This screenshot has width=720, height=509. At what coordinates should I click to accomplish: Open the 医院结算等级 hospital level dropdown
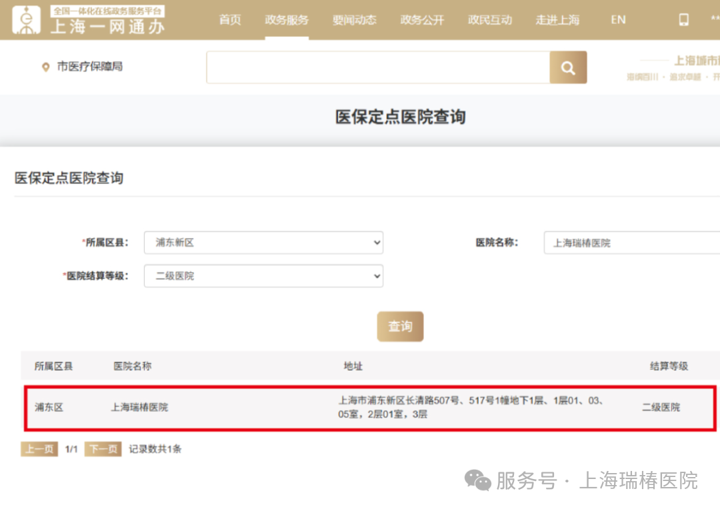263,276
